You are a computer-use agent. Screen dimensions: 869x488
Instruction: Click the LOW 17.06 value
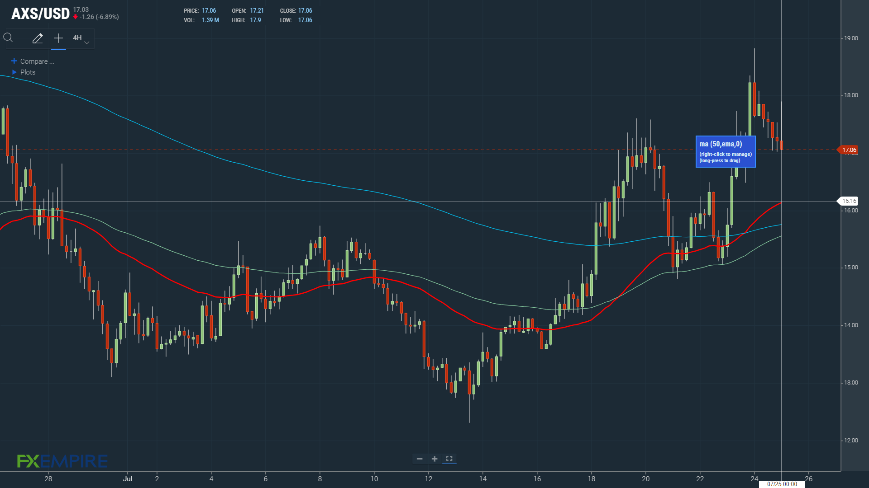point(305,20)
